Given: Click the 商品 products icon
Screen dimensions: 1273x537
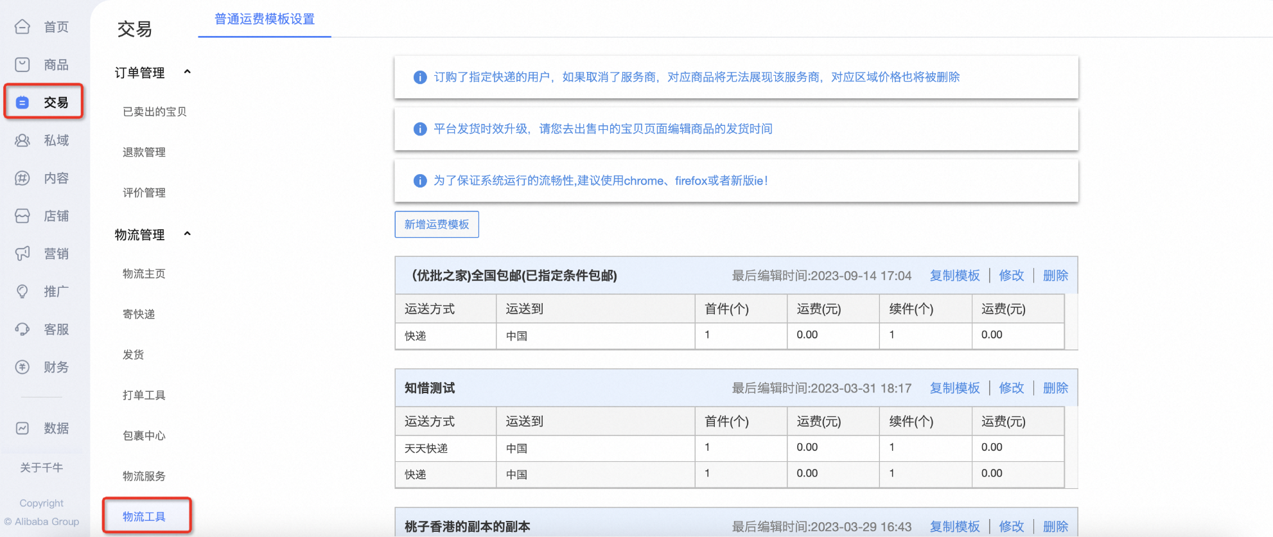Looking at the screenshot, I should coord(22,64).
